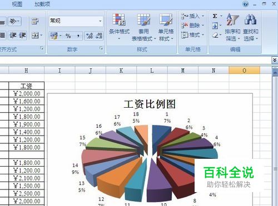This screenshot has width=278, height=206.
Task: Click the Fill down icon
Action: (215, 26)
